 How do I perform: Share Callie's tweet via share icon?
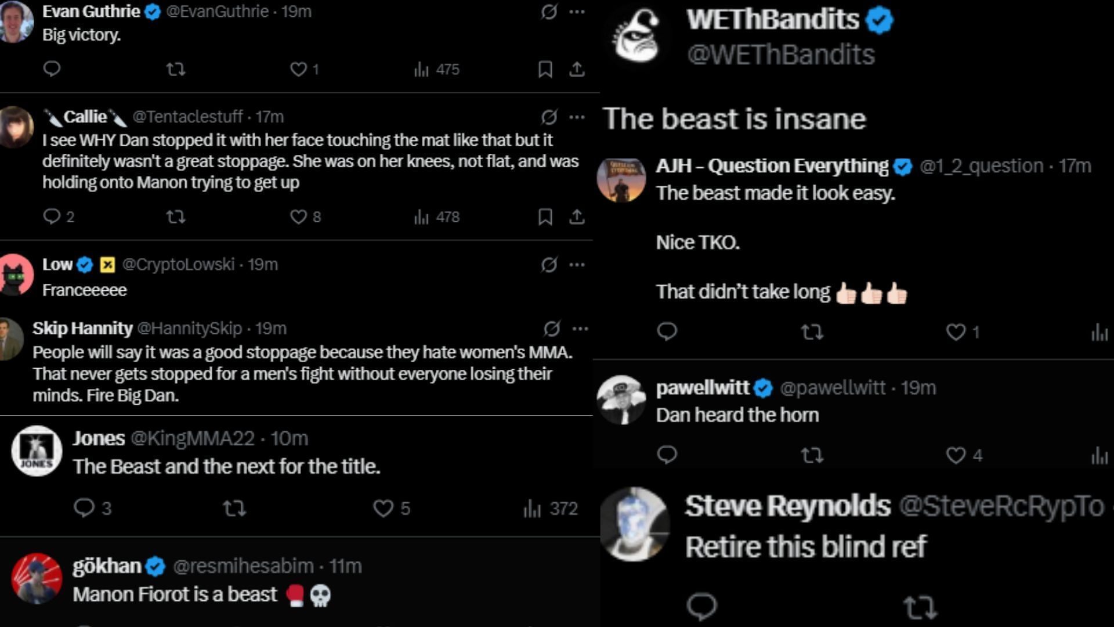[x=576, y=217]
